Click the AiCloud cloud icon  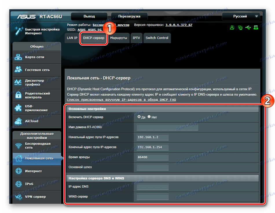point(18,121)
